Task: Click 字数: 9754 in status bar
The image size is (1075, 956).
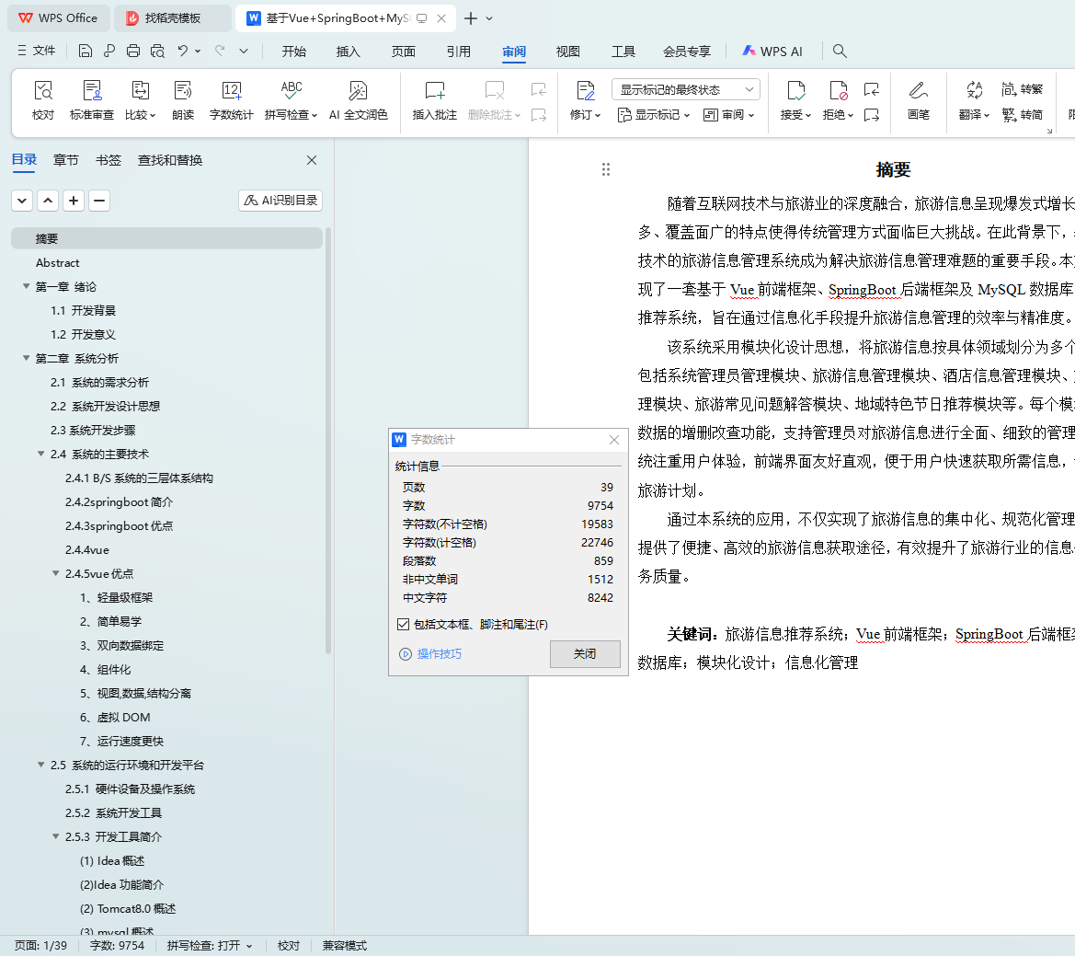Action: [117, 946]
